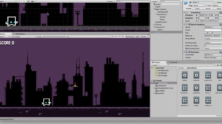Select All Prefabs favorite

(161, 75)
